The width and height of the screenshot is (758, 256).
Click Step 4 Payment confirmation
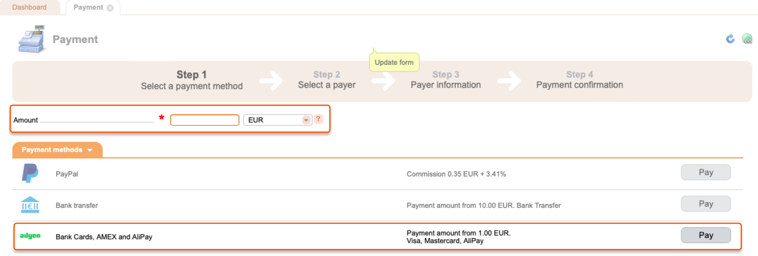pos(580,80)
